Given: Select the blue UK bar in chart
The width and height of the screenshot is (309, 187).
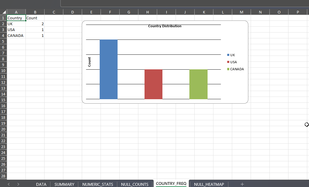Looking at the screenshot, I should coord(108,69).
